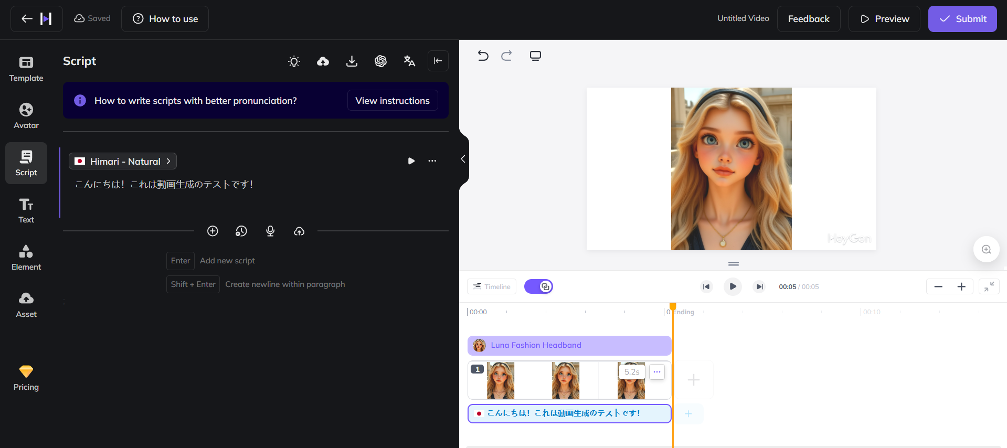The height and width of the screenshot is (448, 1007).
Task: Open the script history clock icon
Action: [241, 231]
